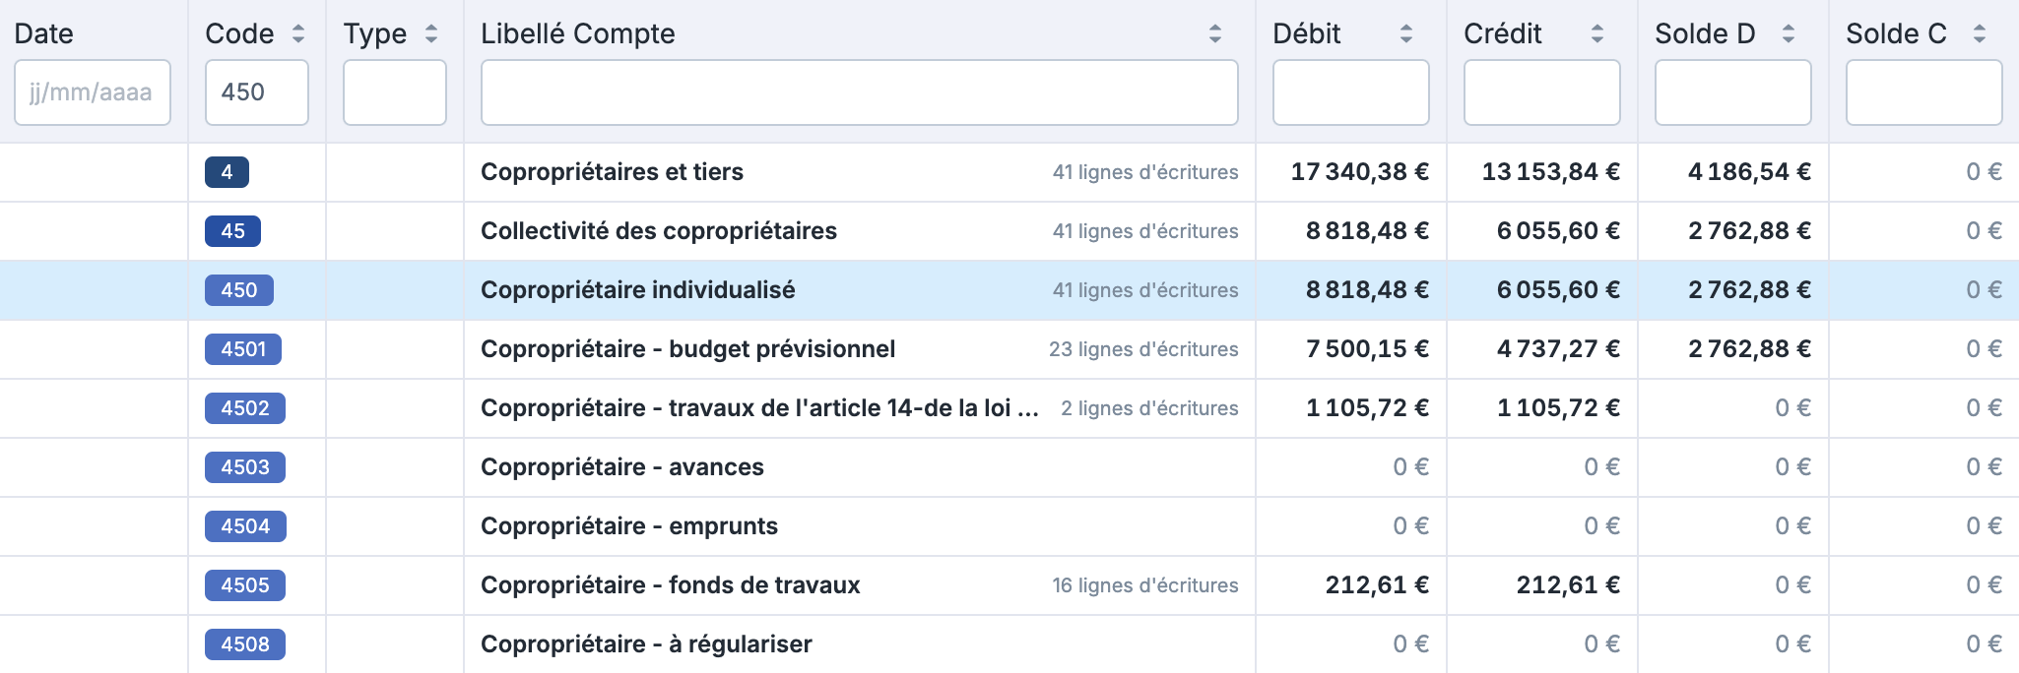Screen dimensions: 2019x673
Task: Sort by the Solde C column arrows
Action: [1979, 33]
